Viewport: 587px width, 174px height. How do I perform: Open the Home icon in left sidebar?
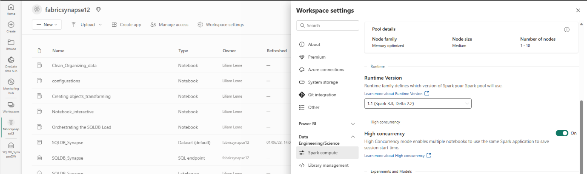(11, 7)
